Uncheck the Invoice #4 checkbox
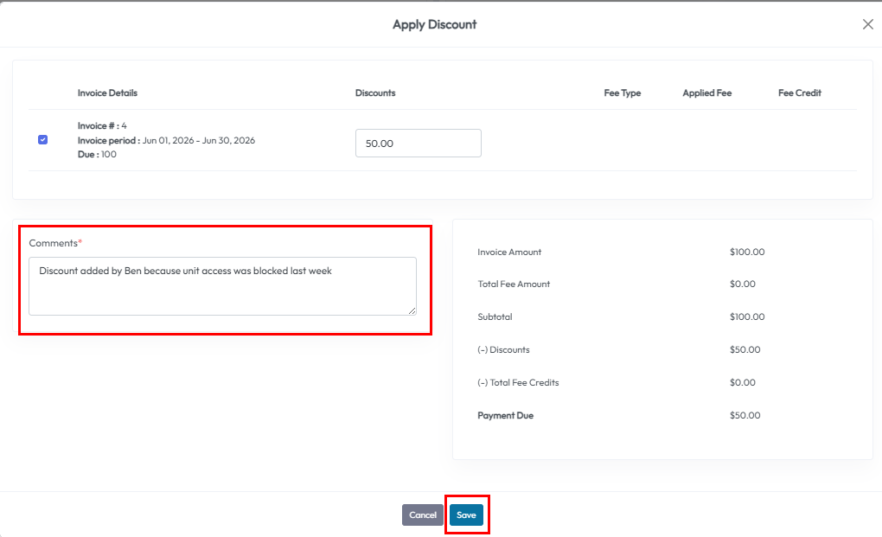882x537 pixels. click(43, 139)
